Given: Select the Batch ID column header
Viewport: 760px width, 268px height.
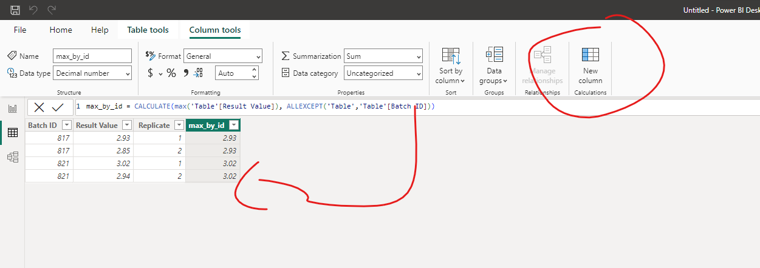Looking at the screenshot, I should coord(49,125).
